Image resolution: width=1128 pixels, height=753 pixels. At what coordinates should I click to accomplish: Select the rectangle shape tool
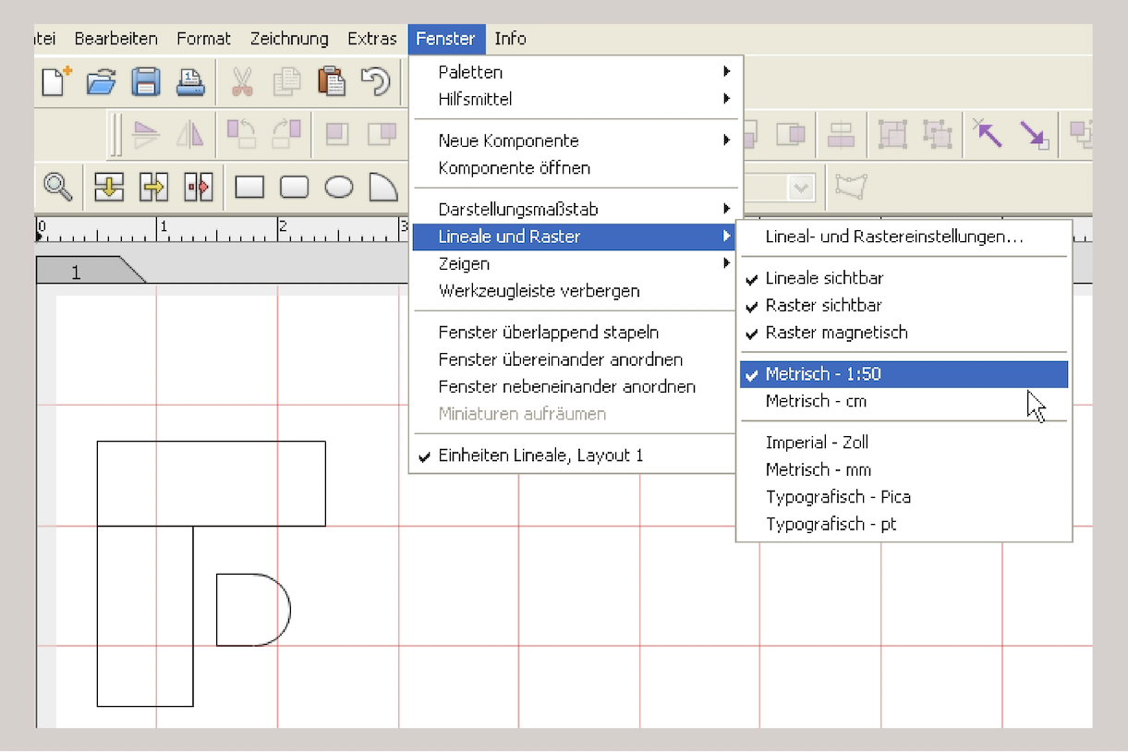pyautogui.click(x=249, y=188)
